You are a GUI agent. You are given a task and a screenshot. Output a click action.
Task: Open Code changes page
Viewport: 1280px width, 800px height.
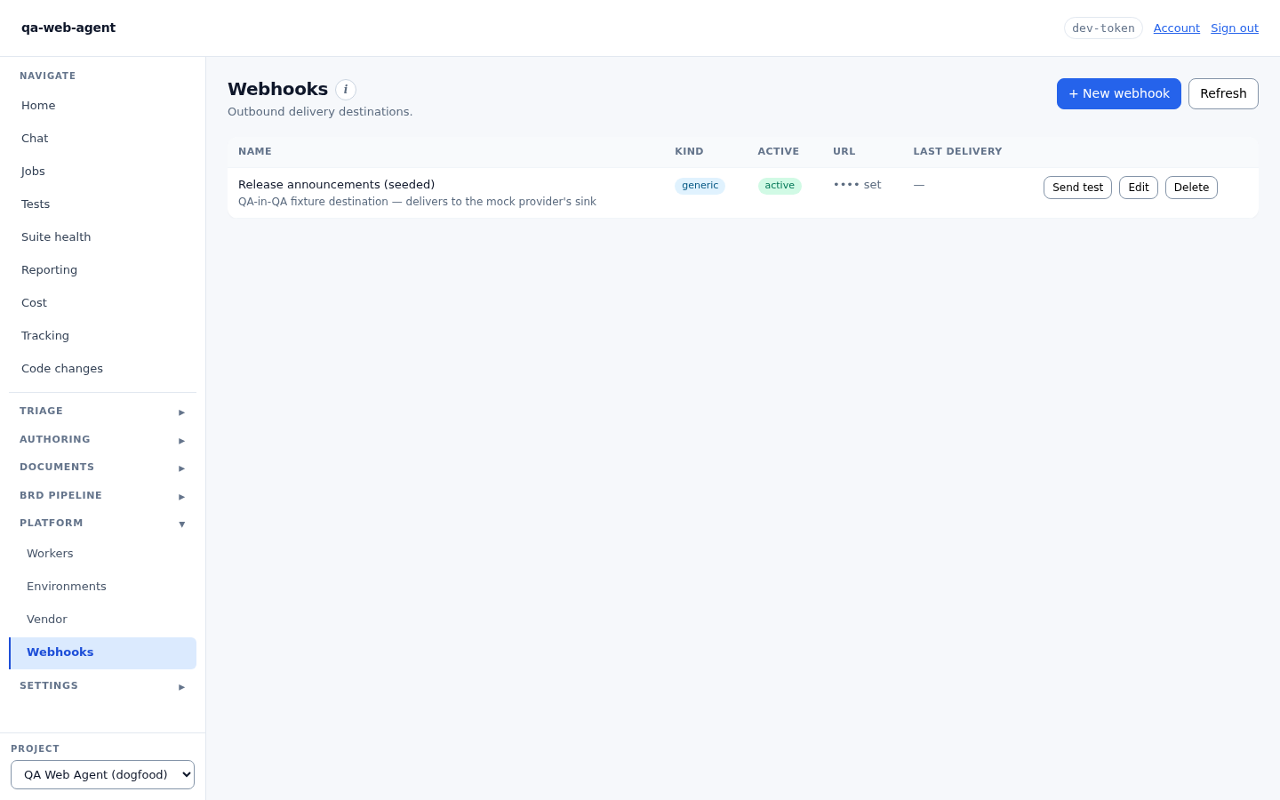click(103, 369)
